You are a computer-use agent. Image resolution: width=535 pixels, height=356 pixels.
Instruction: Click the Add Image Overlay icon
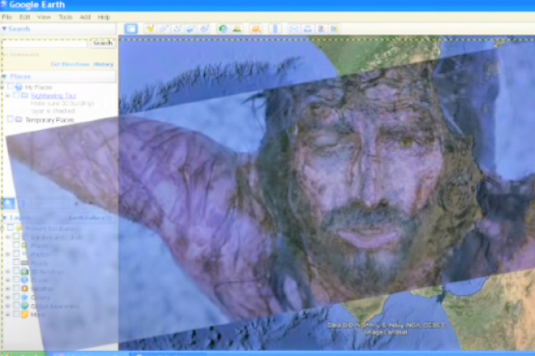click(191, 29)
